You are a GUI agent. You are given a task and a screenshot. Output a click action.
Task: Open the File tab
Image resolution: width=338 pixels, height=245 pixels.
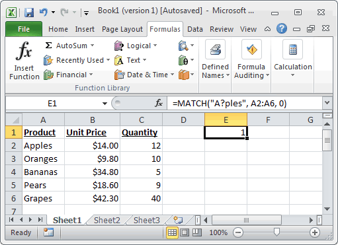(24, 29)
